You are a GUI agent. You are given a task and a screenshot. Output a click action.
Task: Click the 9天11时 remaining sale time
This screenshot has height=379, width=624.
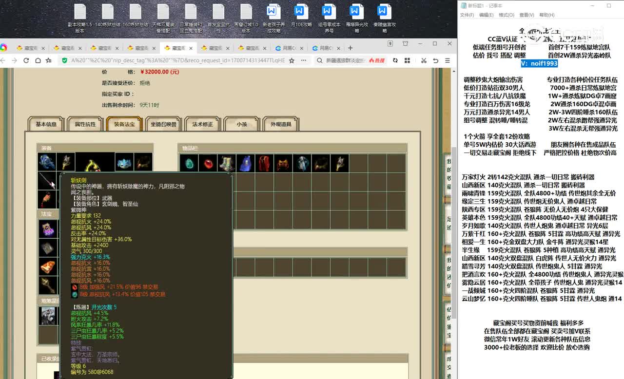pyautogui.click(x=149, y=105)
